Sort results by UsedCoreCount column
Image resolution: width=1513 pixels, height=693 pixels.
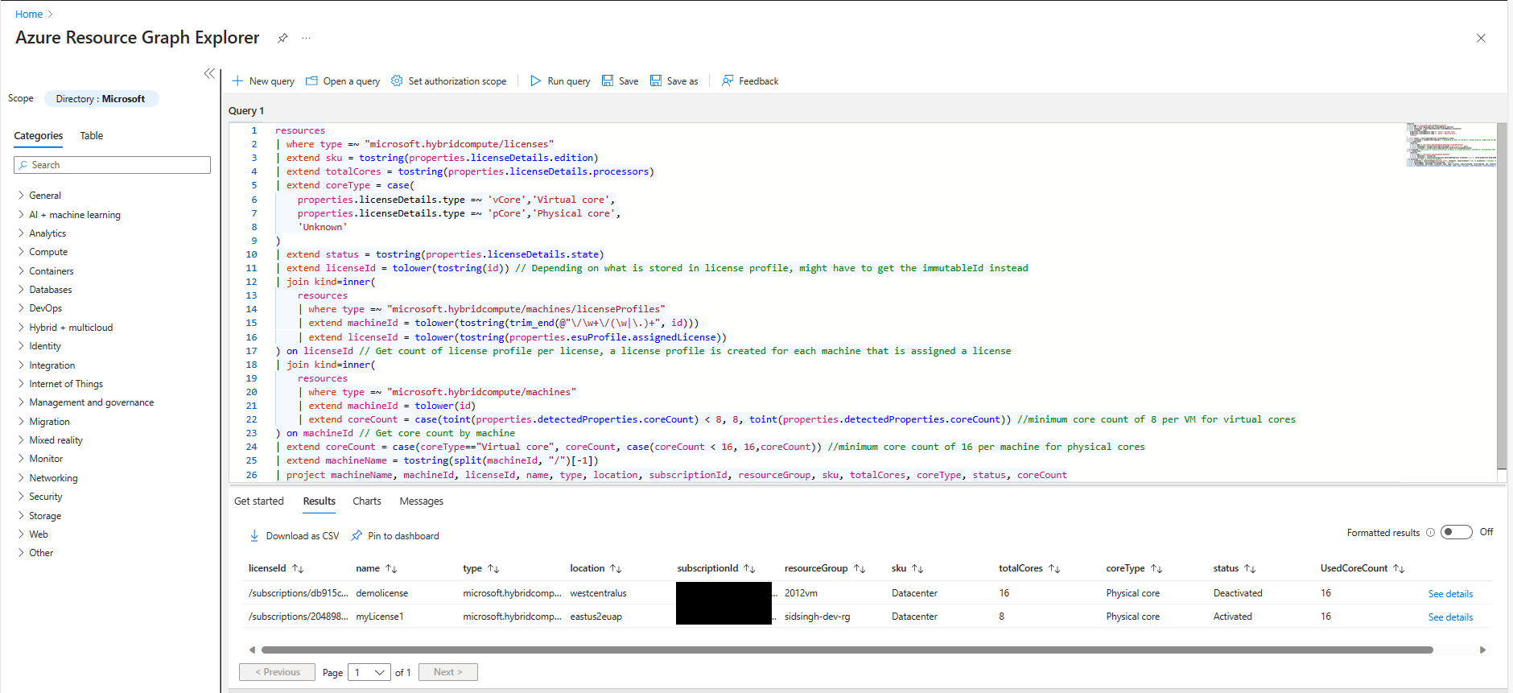click(1399, 568)
